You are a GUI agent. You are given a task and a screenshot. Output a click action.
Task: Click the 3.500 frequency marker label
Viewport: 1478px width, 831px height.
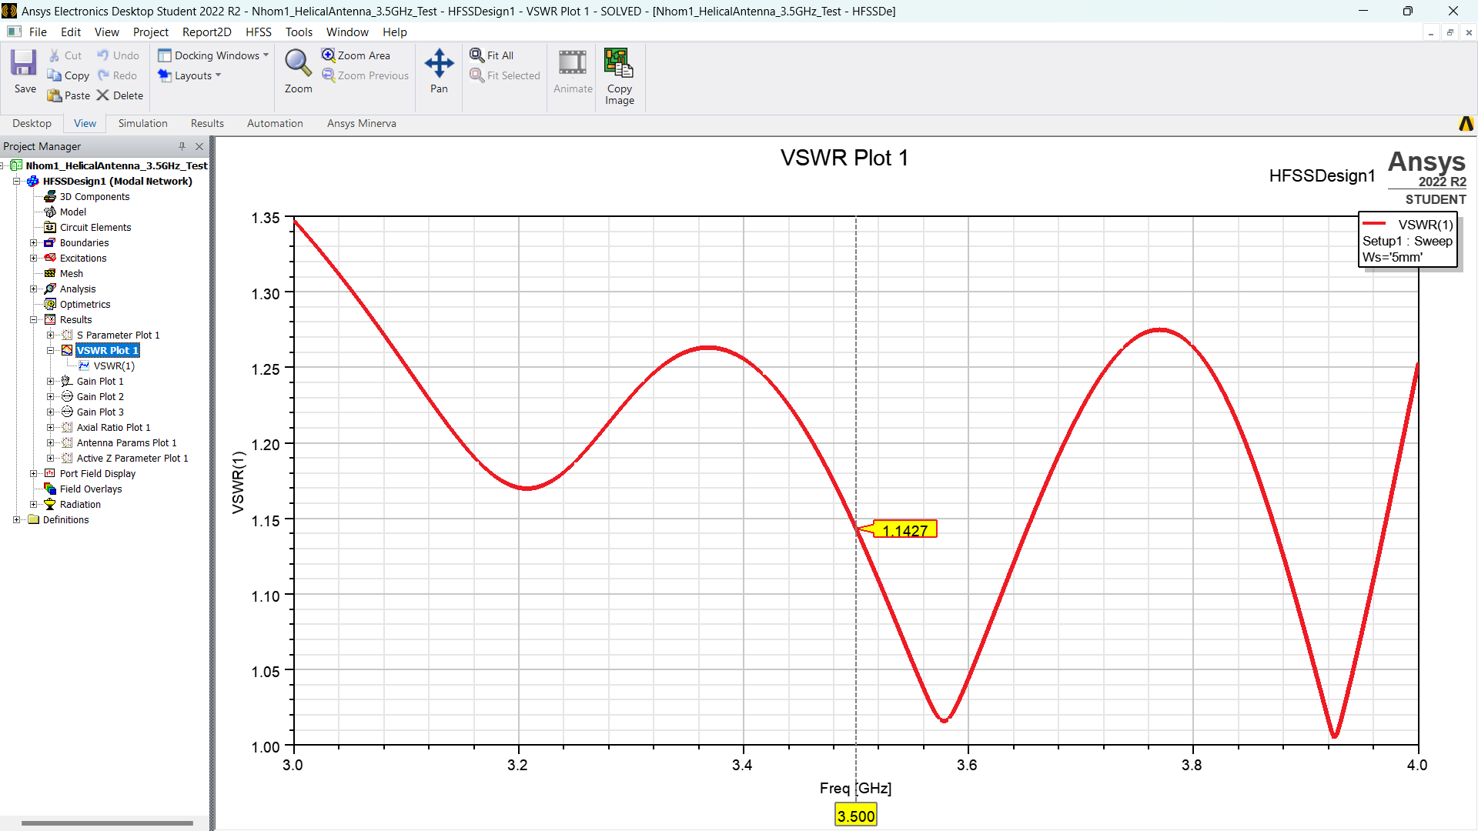856,816
